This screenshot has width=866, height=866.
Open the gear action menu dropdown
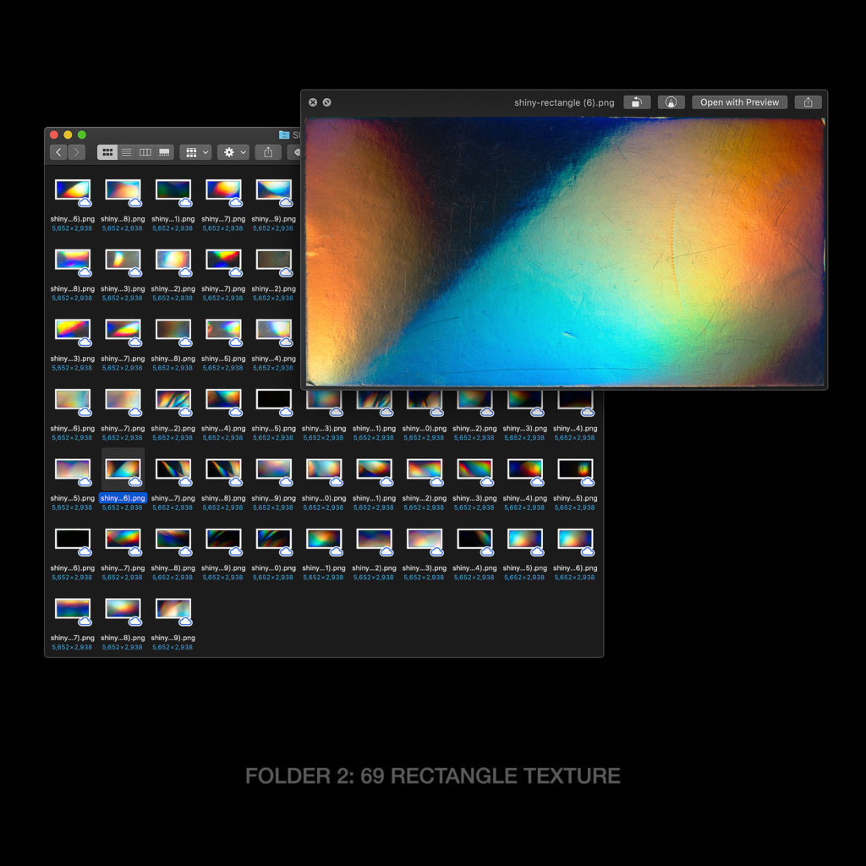pyautogui.click(x=233, y=152)
